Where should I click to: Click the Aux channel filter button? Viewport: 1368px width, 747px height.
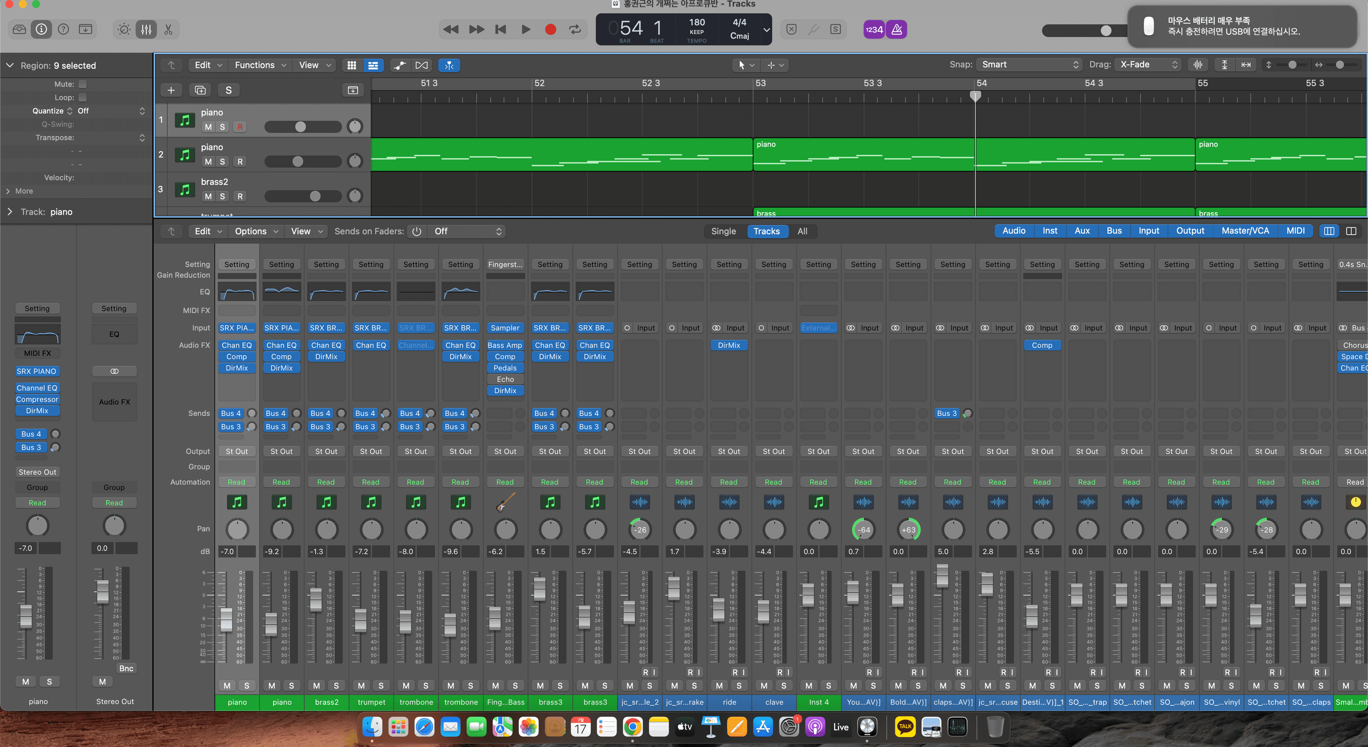click(1082, 231)
